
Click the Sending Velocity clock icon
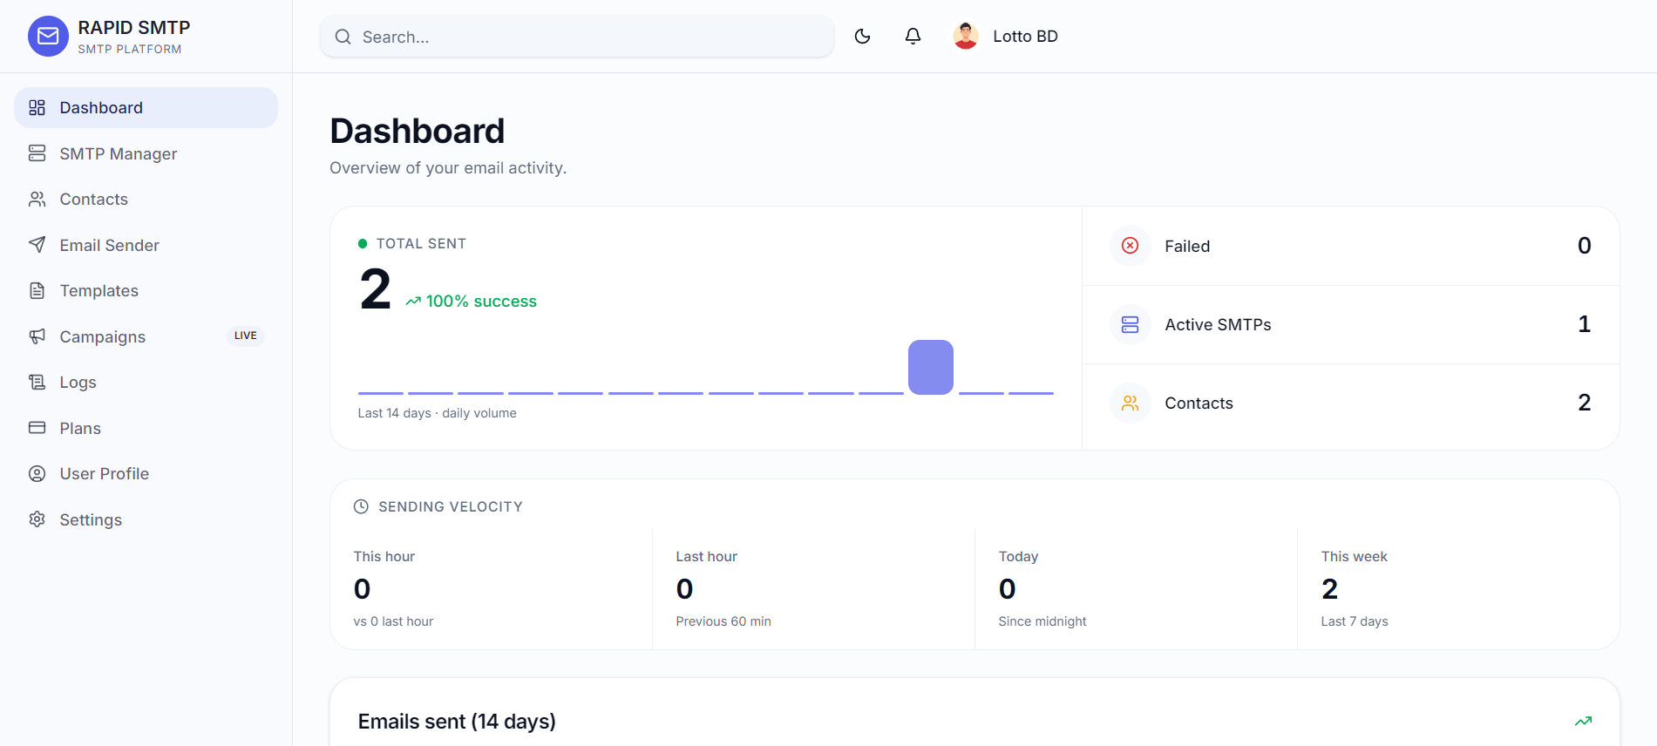tap(361, 506)
